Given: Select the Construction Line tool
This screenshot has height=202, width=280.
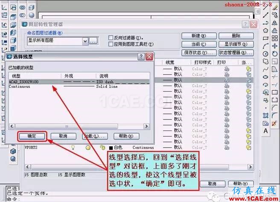Looking at the screenshot, I should (x=266, y=15).
